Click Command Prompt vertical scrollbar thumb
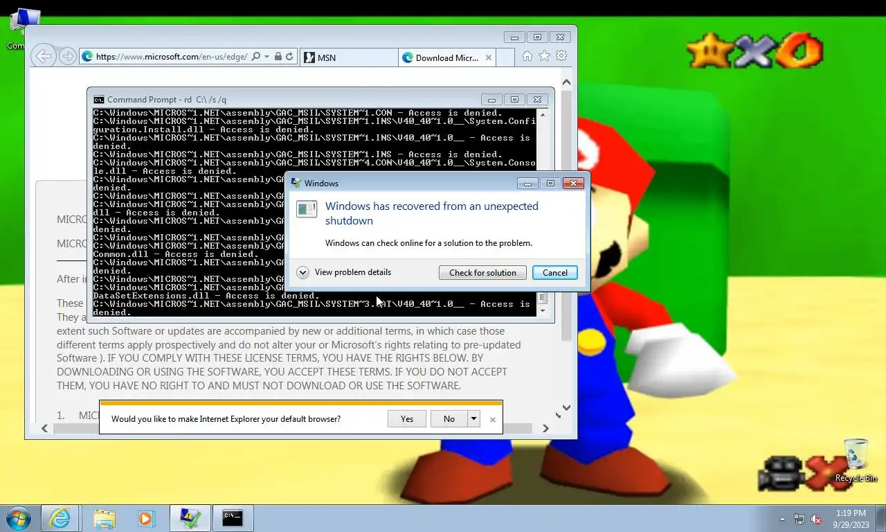The width and height of the screenshot is (886, 532). click(x=543, y=298)
